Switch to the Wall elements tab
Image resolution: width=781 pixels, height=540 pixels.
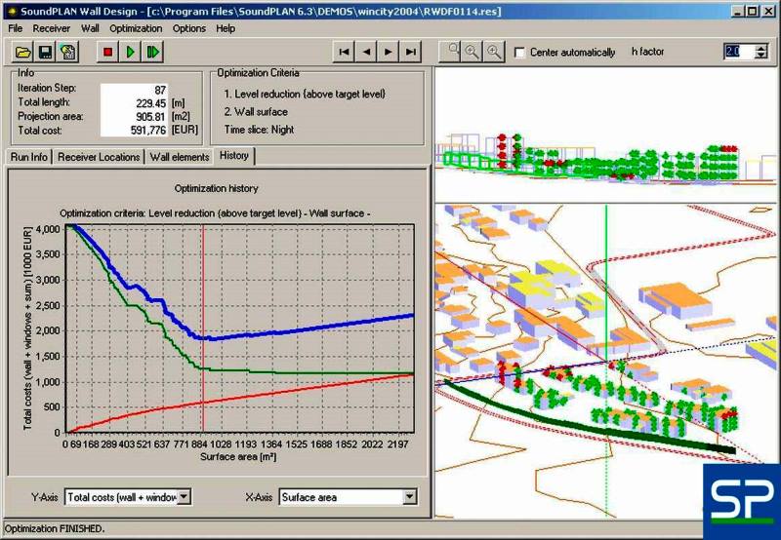tap(180, 157)
